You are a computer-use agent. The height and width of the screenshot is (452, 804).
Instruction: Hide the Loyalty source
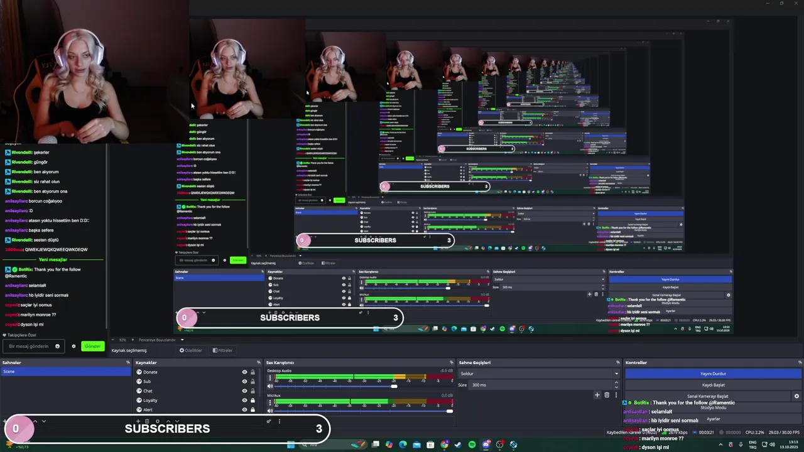[x=244, y=400]
